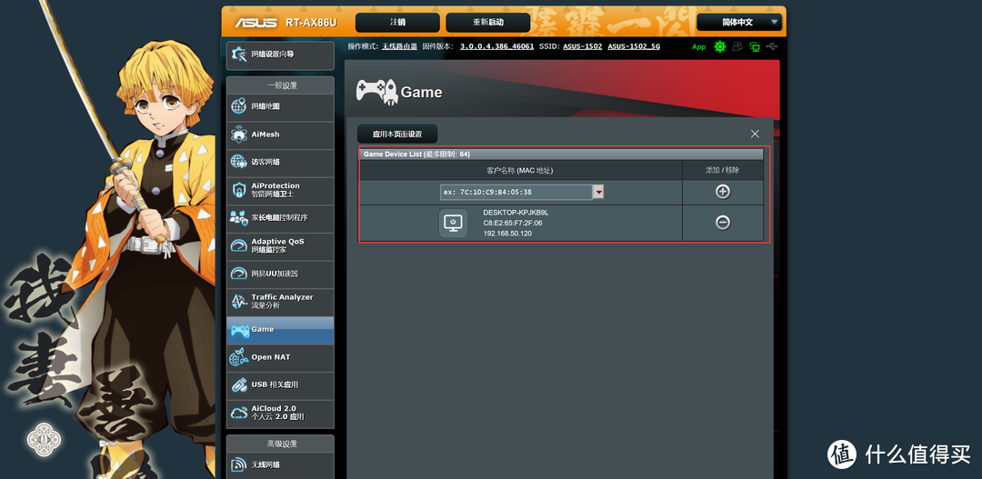Click 应用本页面设置 apply button
The width and height of the screenshot is (982, 479).
point(397,134)
